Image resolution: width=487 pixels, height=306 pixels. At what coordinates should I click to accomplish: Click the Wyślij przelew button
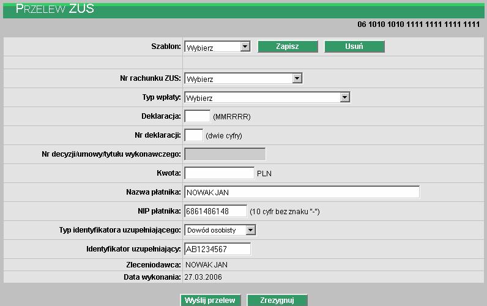coord(210,300)
